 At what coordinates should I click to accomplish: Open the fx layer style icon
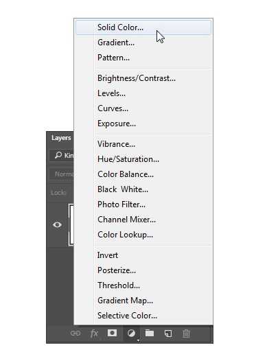click(x=94, y=333)
